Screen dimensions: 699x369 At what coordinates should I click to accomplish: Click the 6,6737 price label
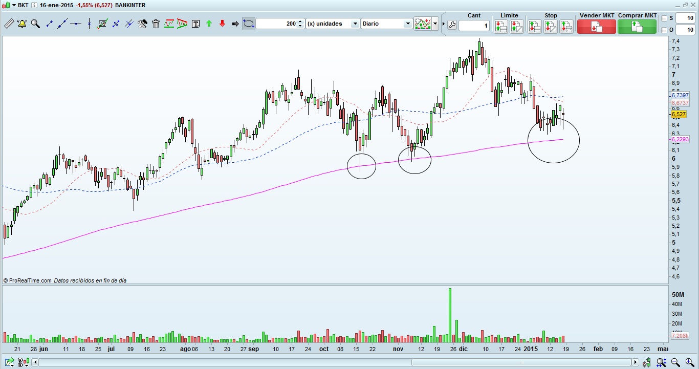[680, 103]
